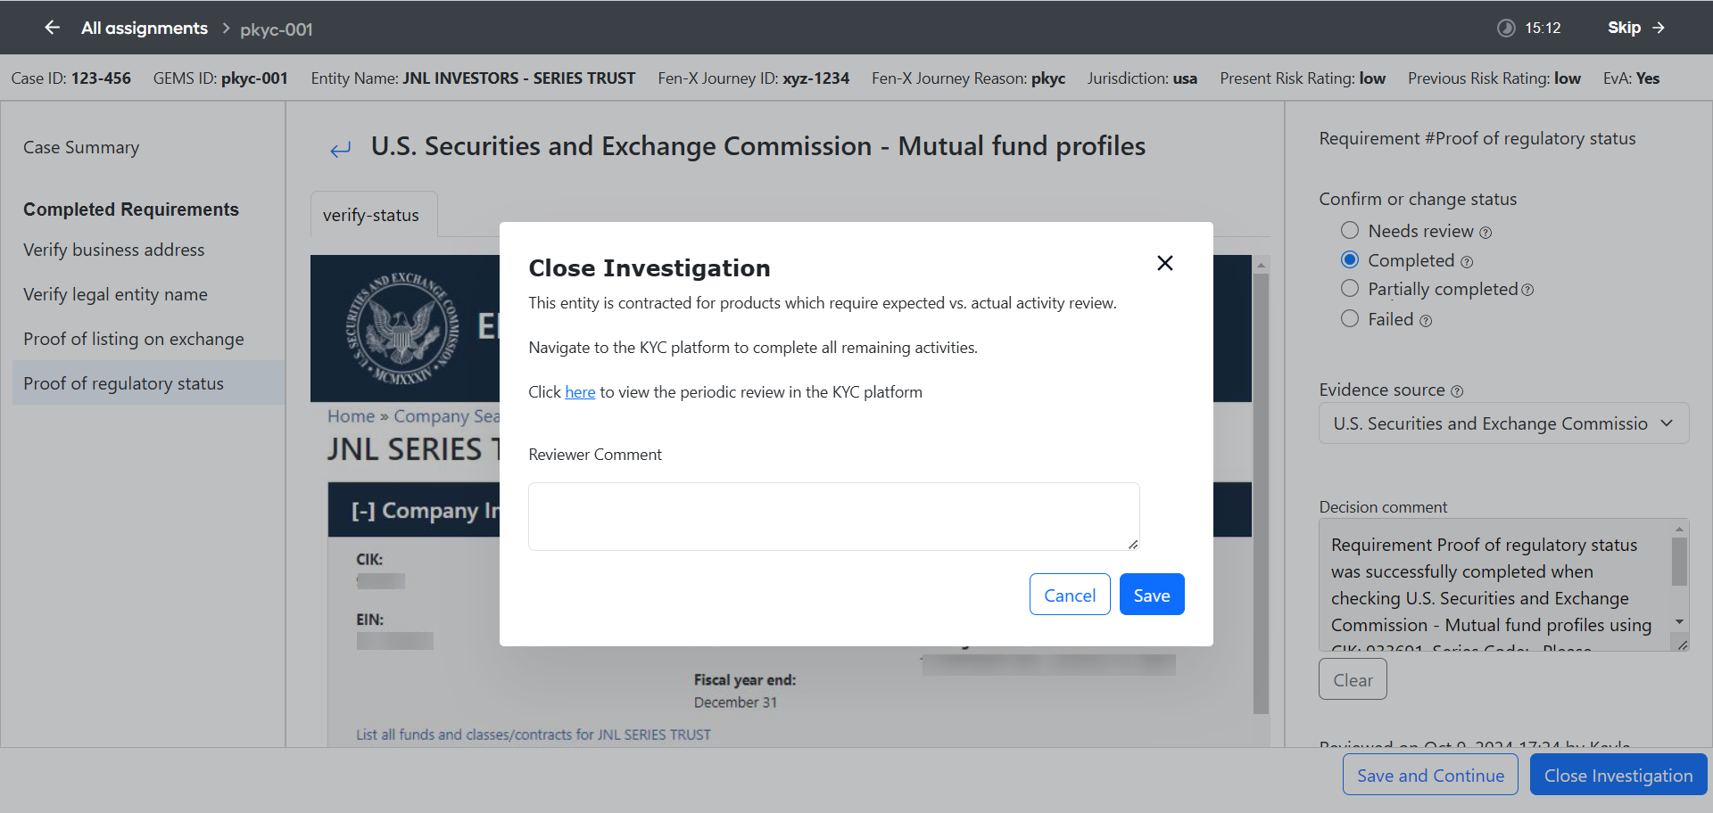The image size is (1713, 813).
Task: Select the Failed radio button
Action: coord(1350,318)
